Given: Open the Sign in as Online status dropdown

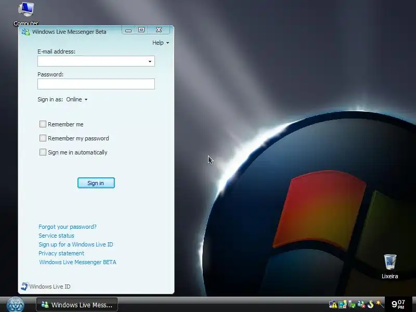Looking at the screenshot, I should pyautogui.click(x=76, y=99).
